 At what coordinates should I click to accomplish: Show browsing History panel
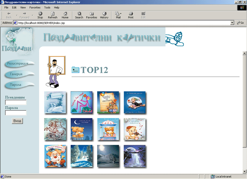(104, 15)
